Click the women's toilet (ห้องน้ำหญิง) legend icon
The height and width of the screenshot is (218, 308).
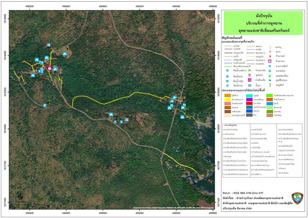(x=227, y=81)
